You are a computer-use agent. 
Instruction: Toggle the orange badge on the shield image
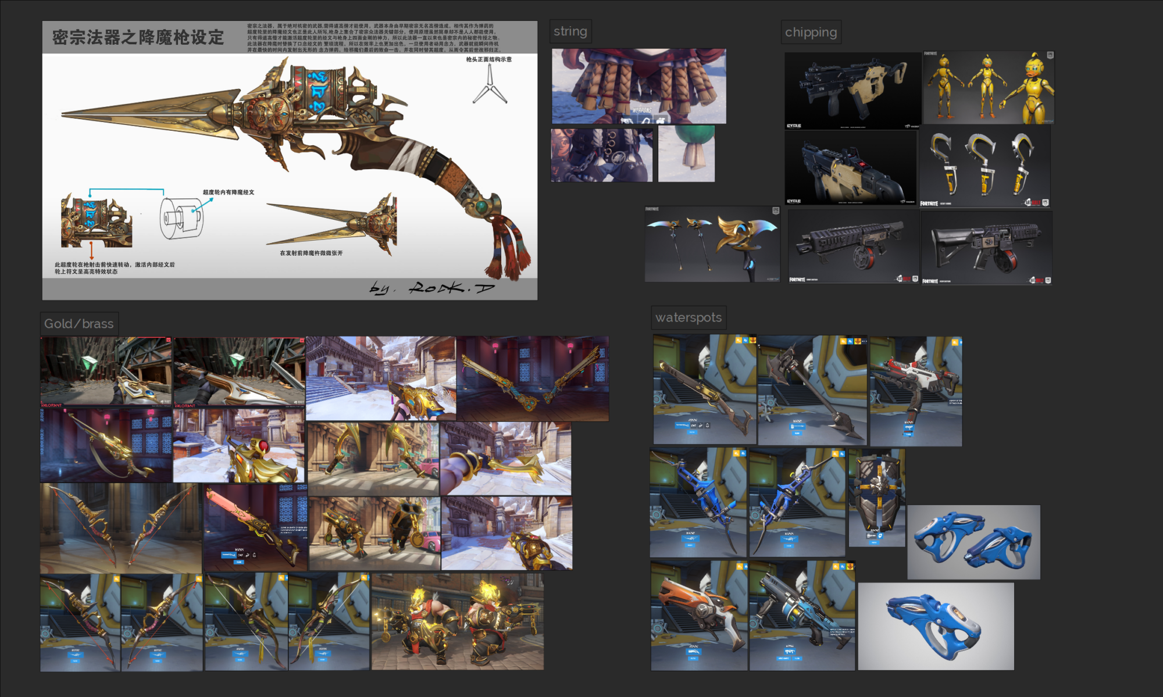(x=836, y=453)
